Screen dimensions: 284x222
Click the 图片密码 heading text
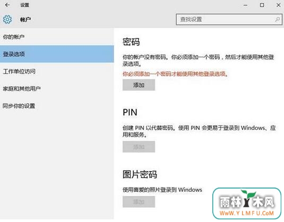tap(140, 174)
